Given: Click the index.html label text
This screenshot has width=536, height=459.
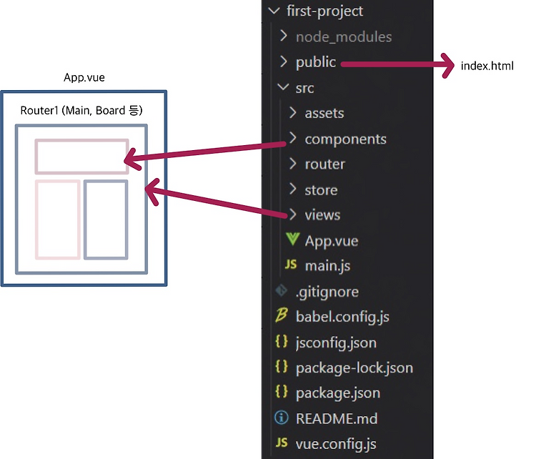Looking at the screenshot, I should pyautogui.click(x=487, y=66).
